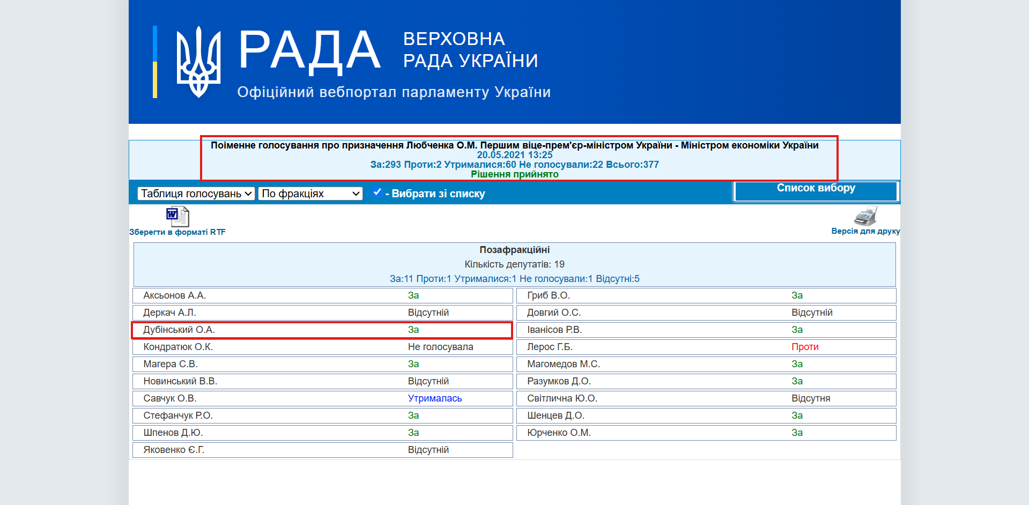Click 'Офіційний вебпортал парламенту України' text
This screenshot has height=505, width=1029.
[394, 92]
